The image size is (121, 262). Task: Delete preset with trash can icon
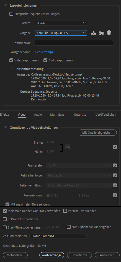(109, 33)
